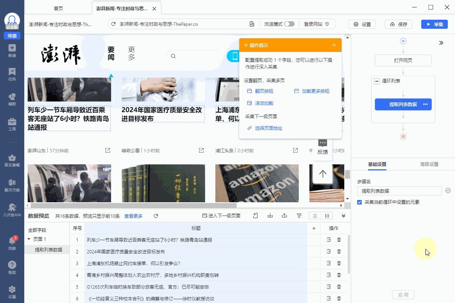The height and width of the screenshot is (303, 455).
Task: Open the 设置 gear icon in left sidebar
Action: [12, 289]
